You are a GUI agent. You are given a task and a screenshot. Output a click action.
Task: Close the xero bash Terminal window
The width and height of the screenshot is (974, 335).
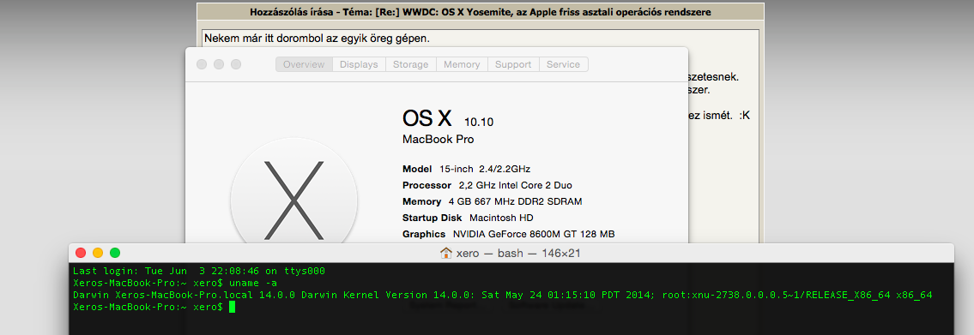80,253
